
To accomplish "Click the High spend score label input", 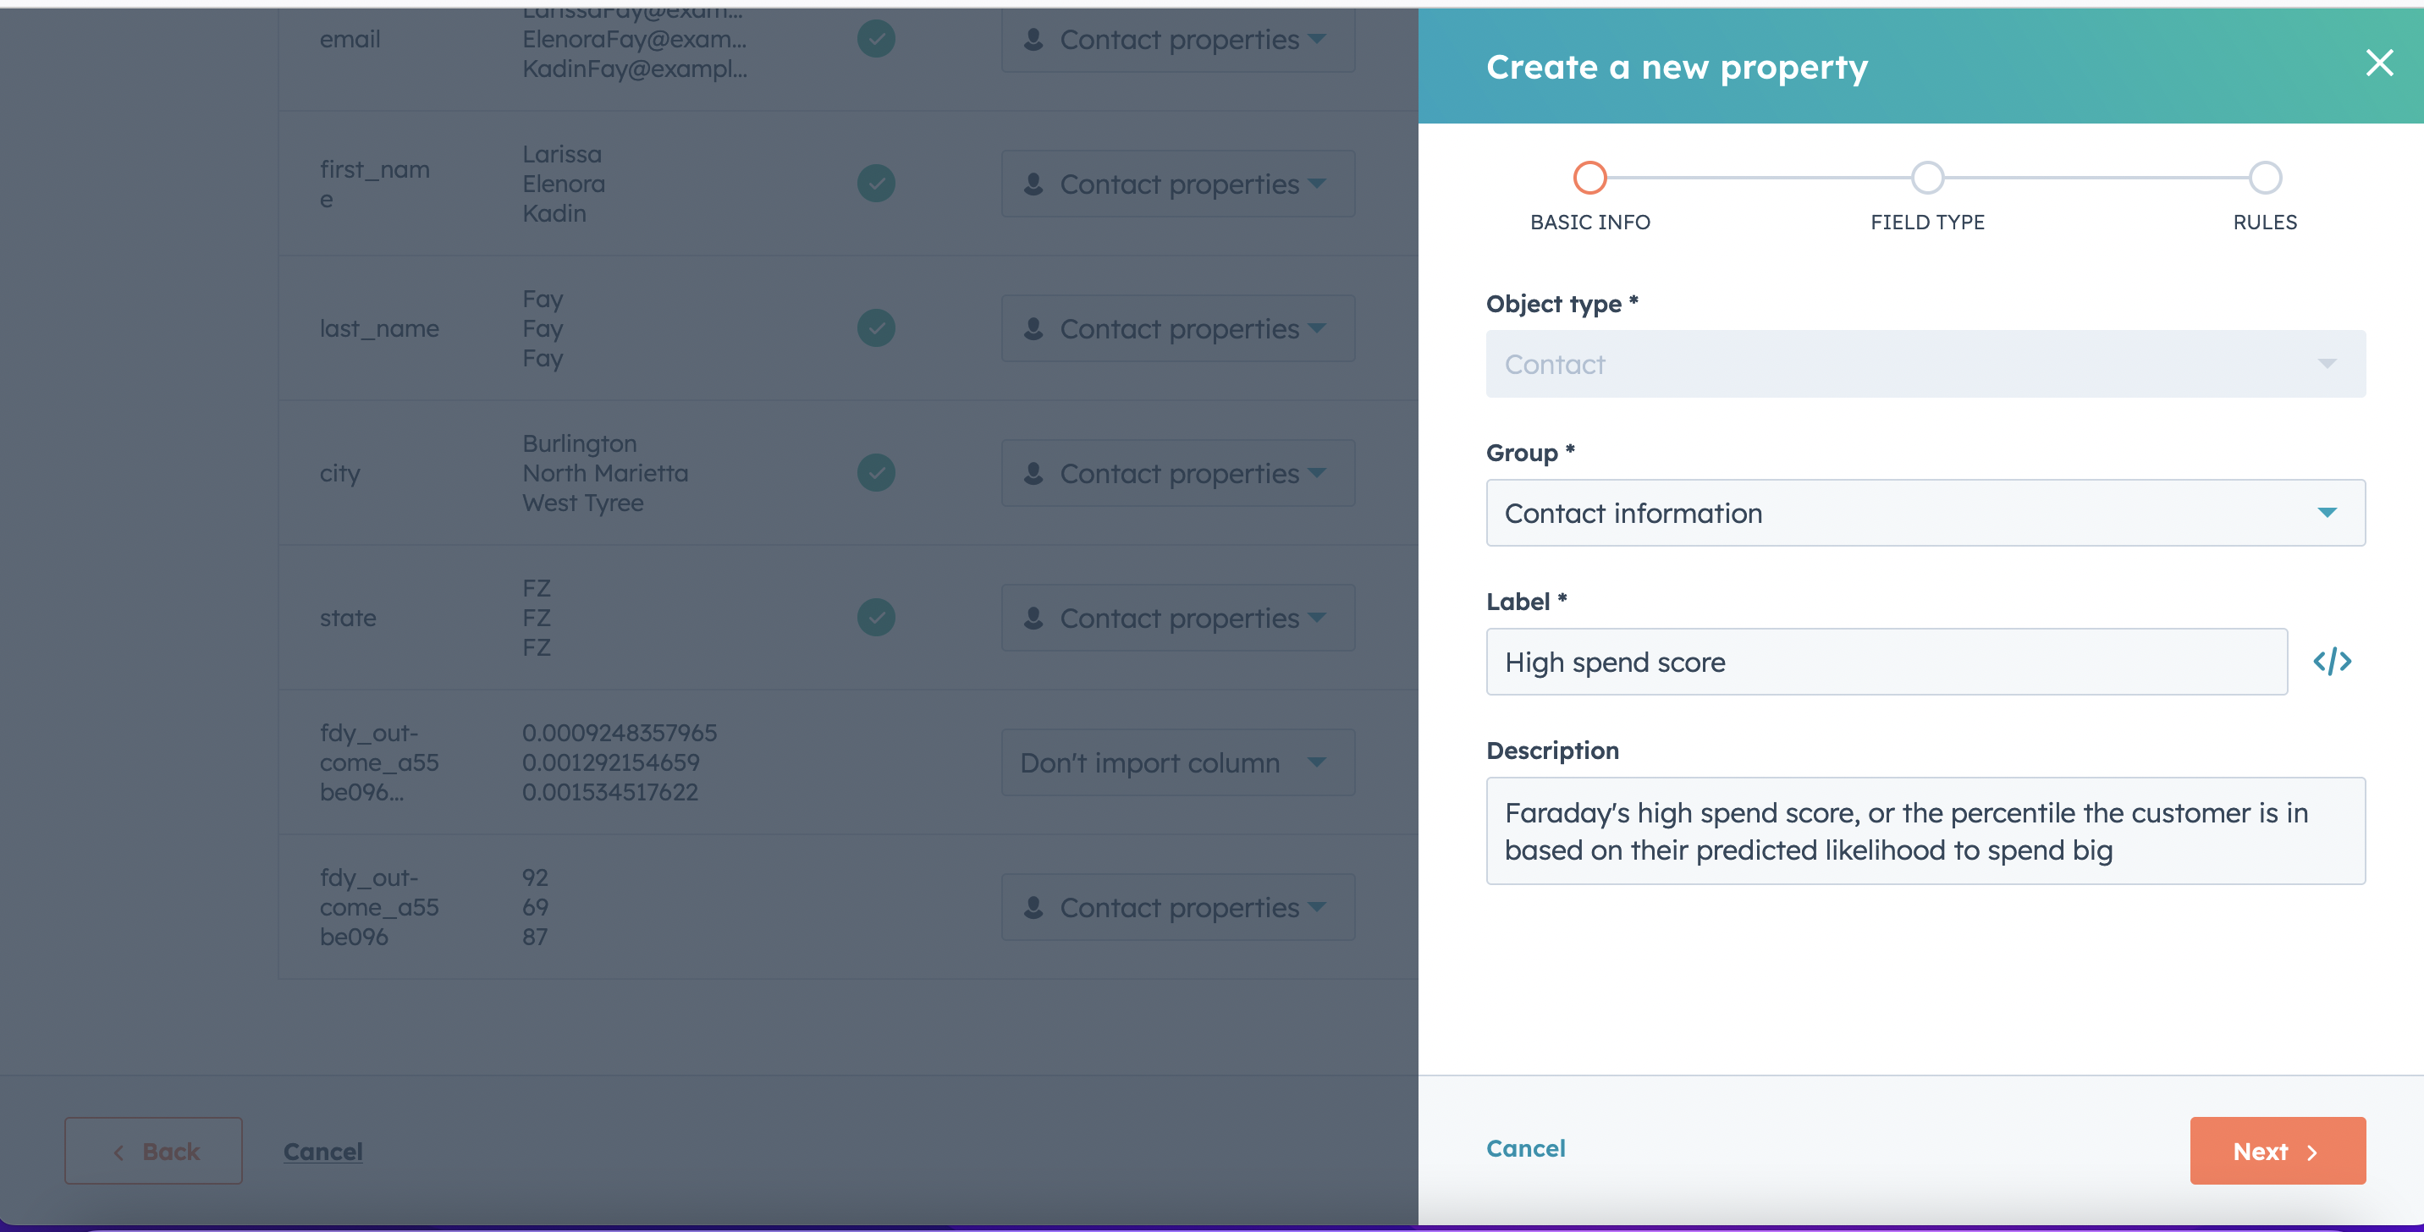I will pyautogui.click(x=1885, y=660).
